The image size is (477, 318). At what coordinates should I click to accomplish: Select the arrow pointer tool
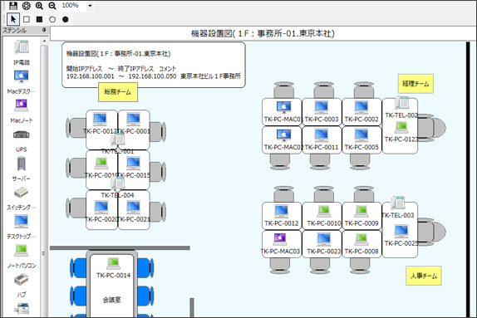coord(13,19)
